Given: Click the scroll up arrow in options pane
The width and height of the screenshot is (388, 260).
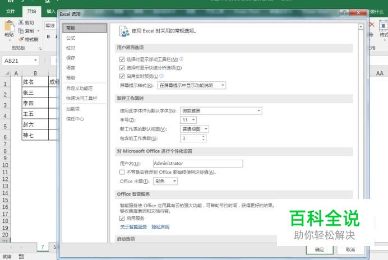Looking at the screenshot, I should [x=361, y=27].
